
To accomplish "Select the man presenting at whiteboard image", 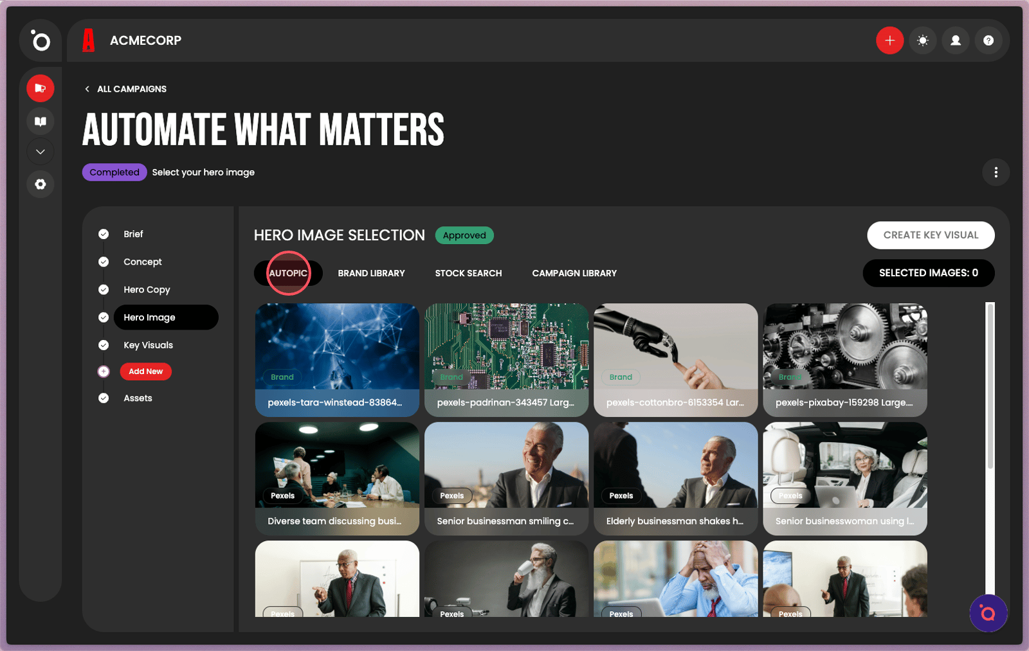I will [337, 579].
